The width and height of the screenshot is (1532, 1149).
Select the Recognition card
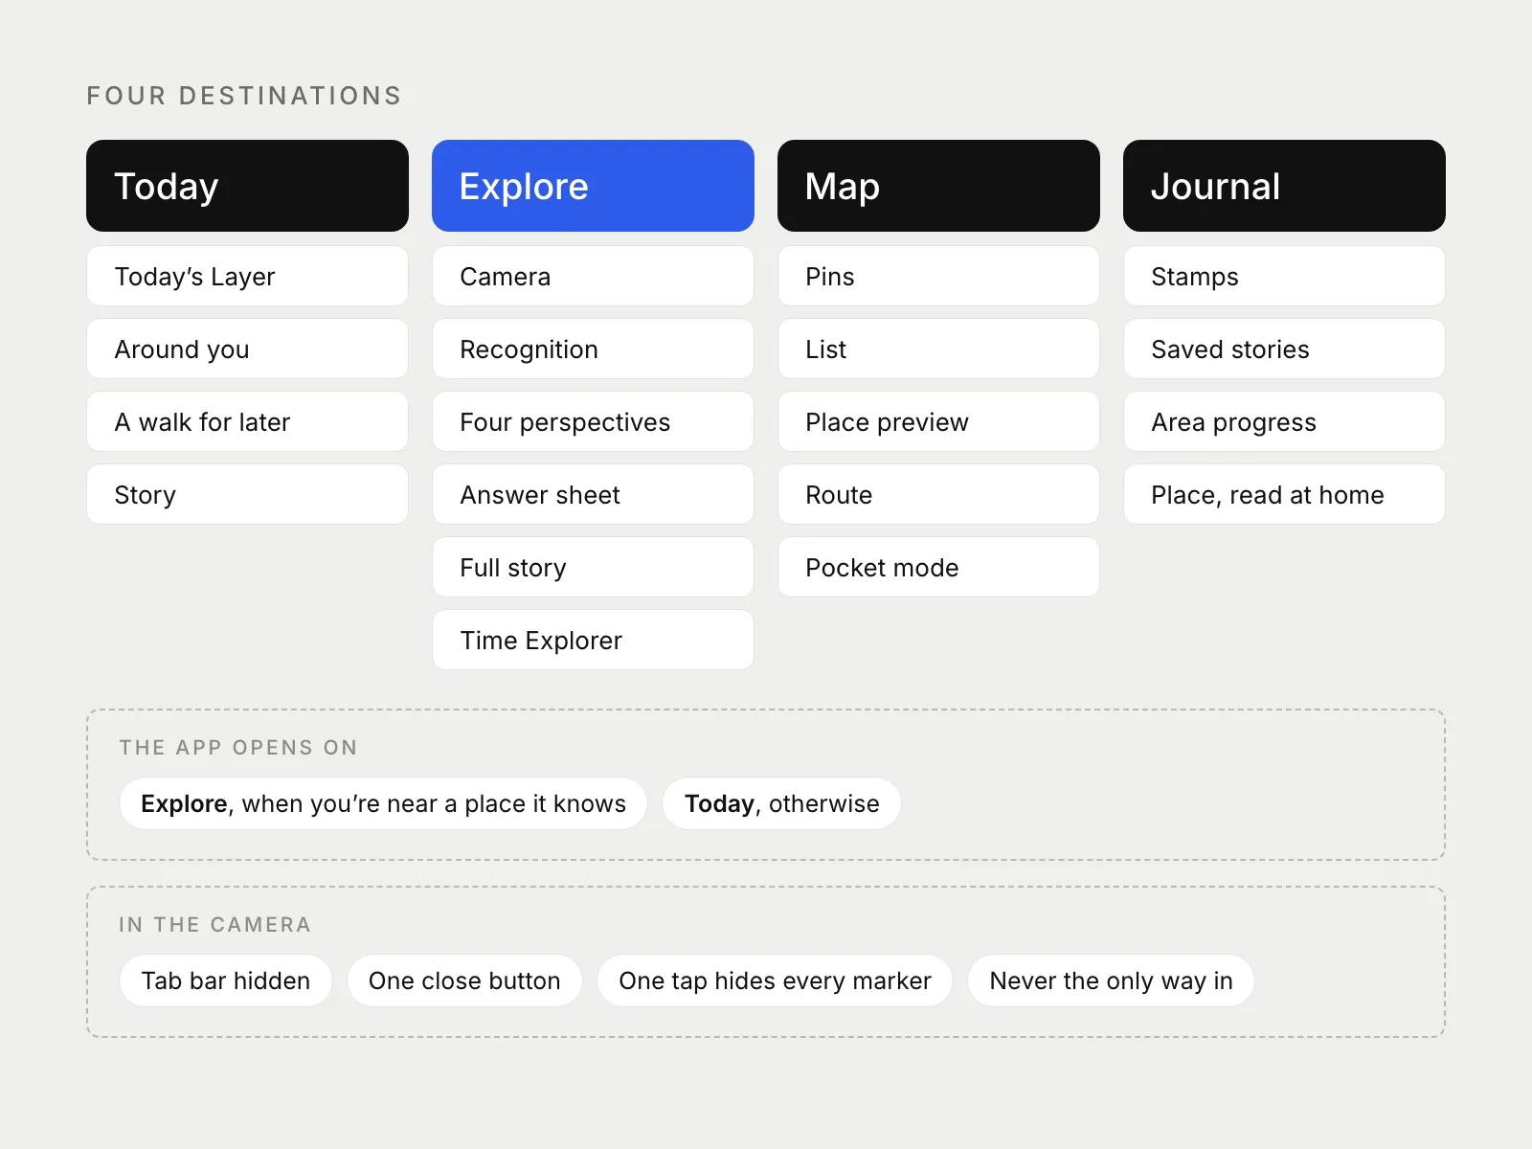pyautogui.click(x=593, y=349)
